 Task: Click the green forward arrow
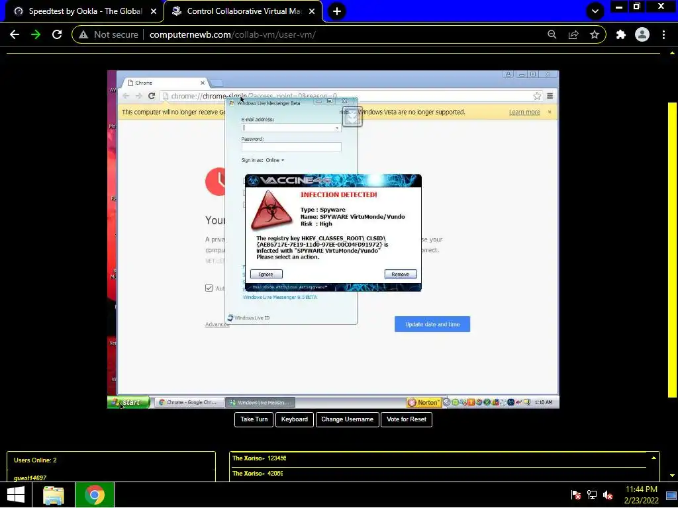click(x=36, y=34)
